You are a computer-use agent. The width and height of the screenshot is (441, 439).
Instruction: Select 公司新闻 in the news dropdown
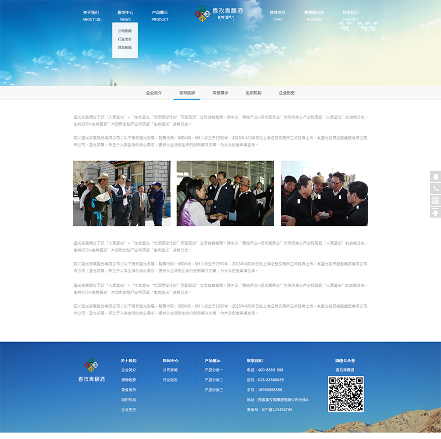125,31
